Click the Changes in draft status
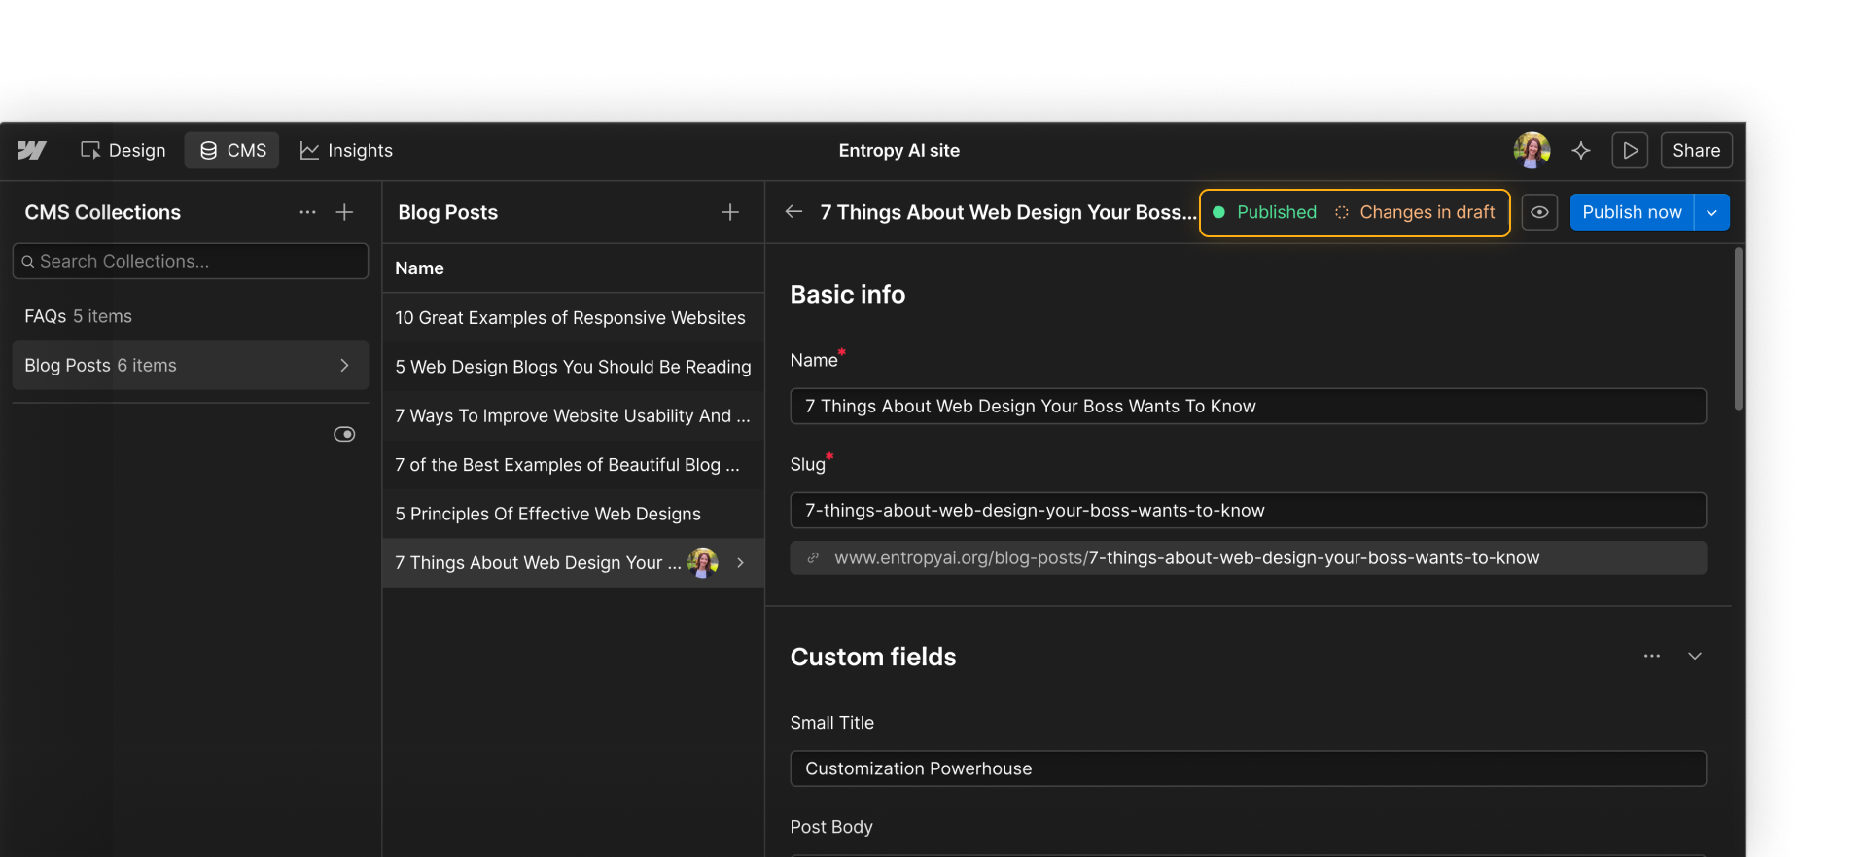The height and width of the screenshot is (857, 1867). click(x=1415, y=212)
